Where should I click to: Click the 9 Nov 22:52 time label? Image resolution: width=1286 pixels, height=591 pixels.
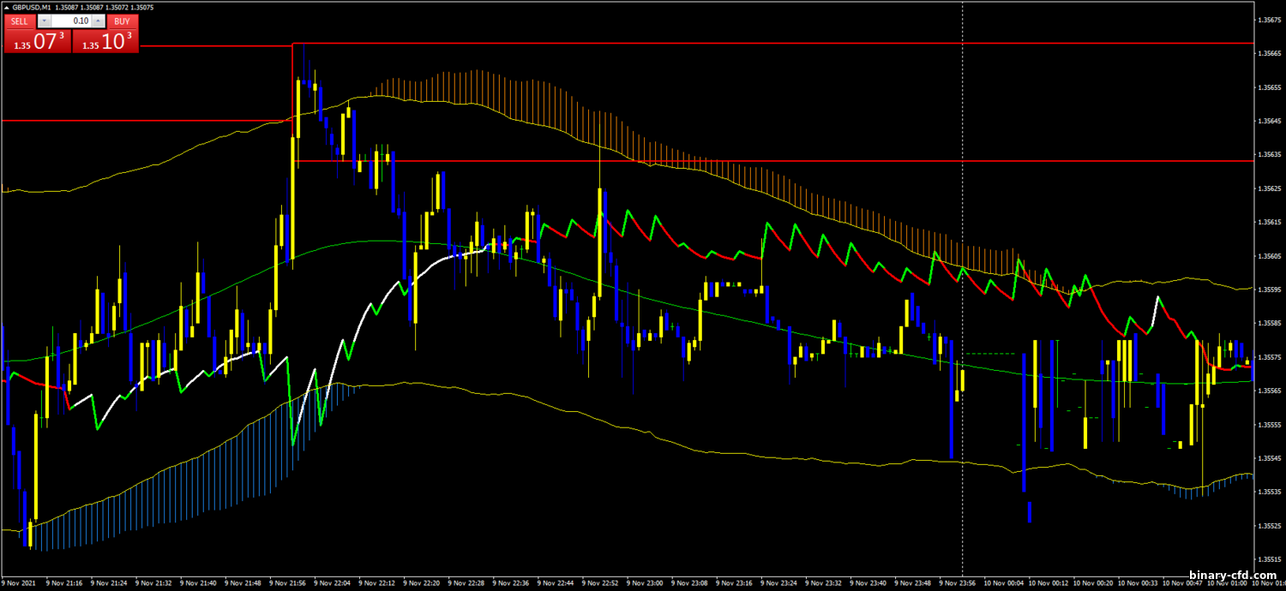pyautogui.click(x=599, y=583)
